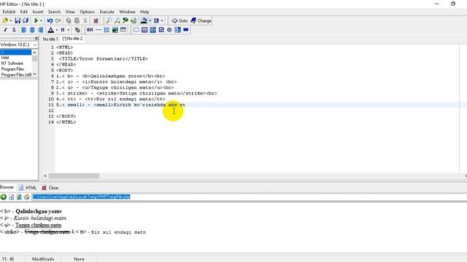Insert a table via the table icon
The image size is (467, 262).
tap(123, 30)
